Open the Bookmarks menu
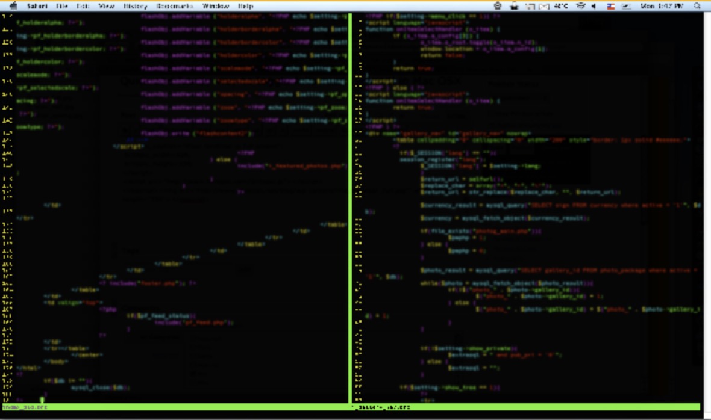This screenshot has height=420, width=711. (175, 6)
